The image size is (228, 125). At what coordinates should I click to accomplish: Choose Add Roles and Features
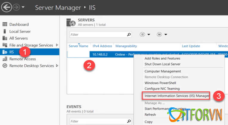162,58
